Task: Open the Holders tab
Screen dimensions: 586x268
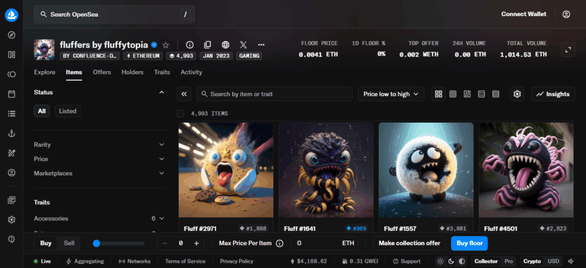Action: pos(132,72)
